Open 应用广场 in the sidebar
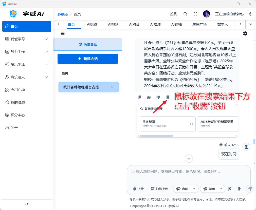 point(18,90)
